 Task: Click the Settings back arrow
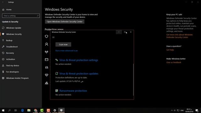[x=3, y=2]
